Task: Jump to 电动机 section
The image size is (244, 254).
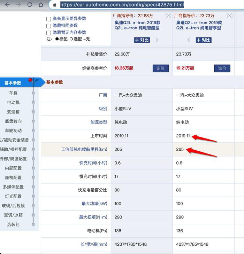Action: coord(13,102)
